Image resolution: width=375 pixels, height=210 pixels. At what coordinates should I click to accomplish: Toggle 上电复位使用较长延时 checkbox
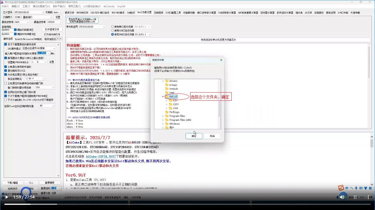[x=6, y=67]
